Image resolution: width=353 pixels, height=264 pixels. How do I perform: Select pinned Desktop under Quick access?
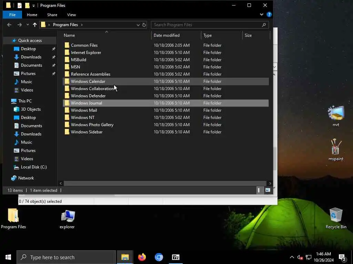pyautogui.click(x=28, y=49)
